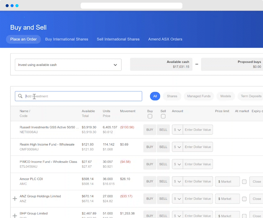Image resolution: width=263 pixels, height=218 pixels.
Task: Click SELL for ANZ Group Holdings Limited
Action: (x=163, y=199)
